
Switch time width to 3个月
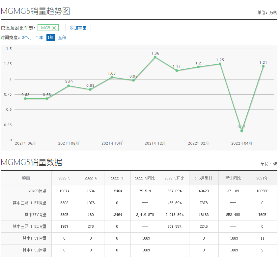pyautogui.click(x=27, y=37)
